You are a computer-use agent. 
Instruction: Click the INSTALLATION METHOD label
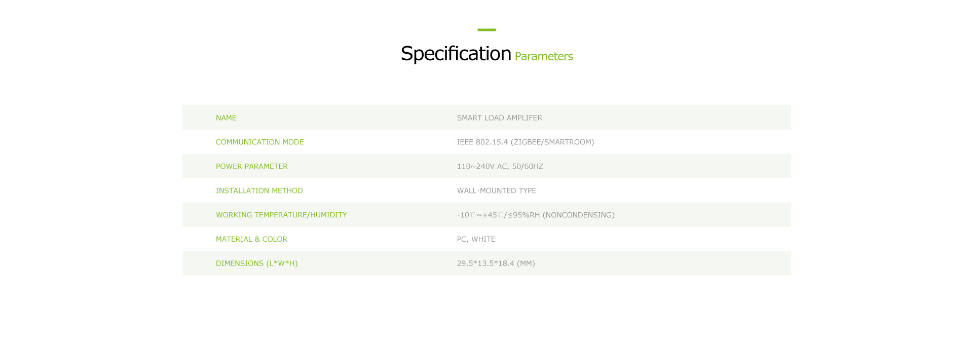coord(259,190)
